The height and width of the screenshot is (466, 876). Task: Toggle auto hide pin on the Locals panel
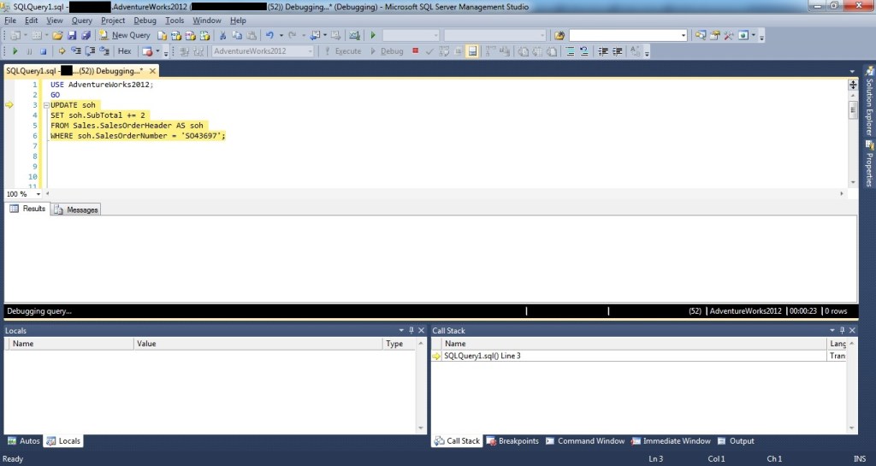click(411, 330)
